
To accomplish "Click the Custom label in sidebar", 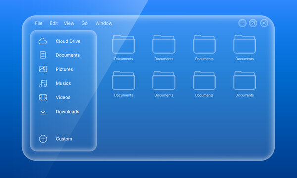I will (x=64, y=139).
